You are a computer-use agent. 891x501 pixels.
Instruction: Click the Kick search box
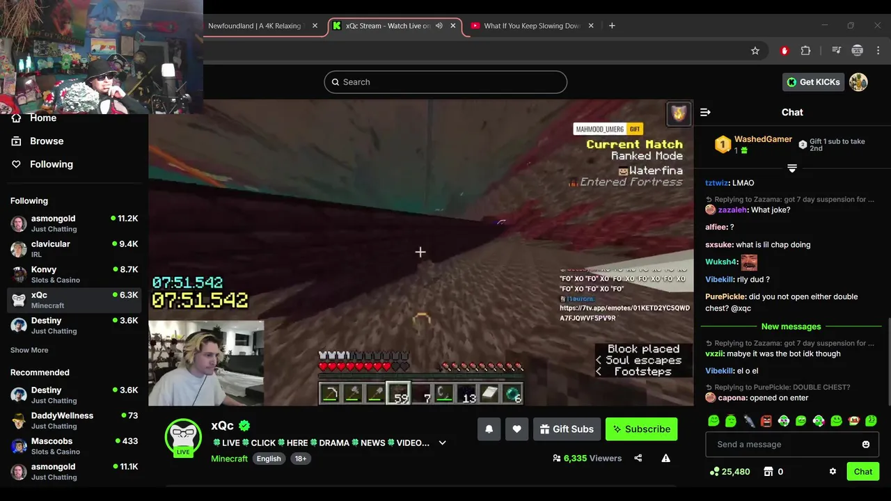pos(445,82)
